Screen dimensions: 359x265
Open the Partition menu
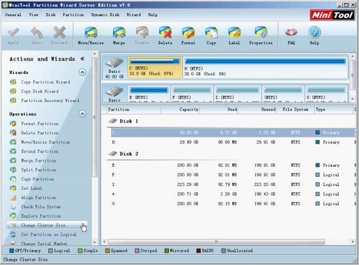click(x=73, y=15)
